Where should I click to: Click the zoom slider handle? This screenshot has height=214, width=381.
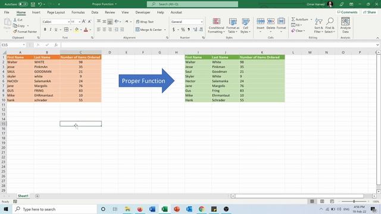354,202
